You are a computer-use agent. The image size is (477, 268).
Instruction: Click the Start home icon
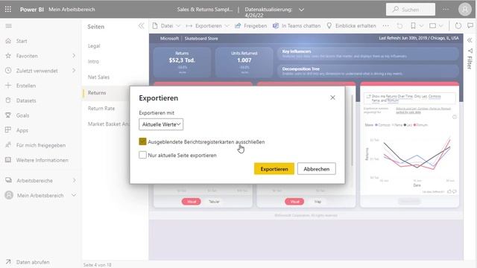point(8,41)
